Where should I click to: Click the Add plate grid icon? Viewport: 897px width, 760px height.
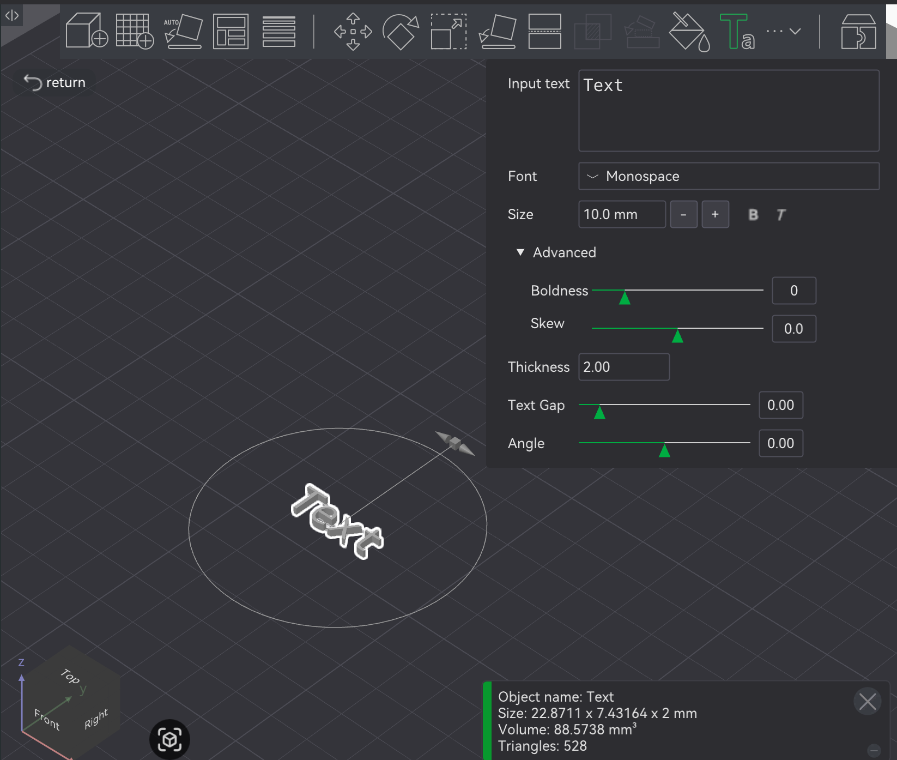pos(135,31)
